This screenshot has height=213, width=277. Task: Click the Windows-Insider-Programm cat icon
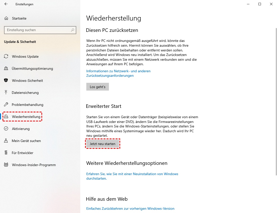[6, 165]
